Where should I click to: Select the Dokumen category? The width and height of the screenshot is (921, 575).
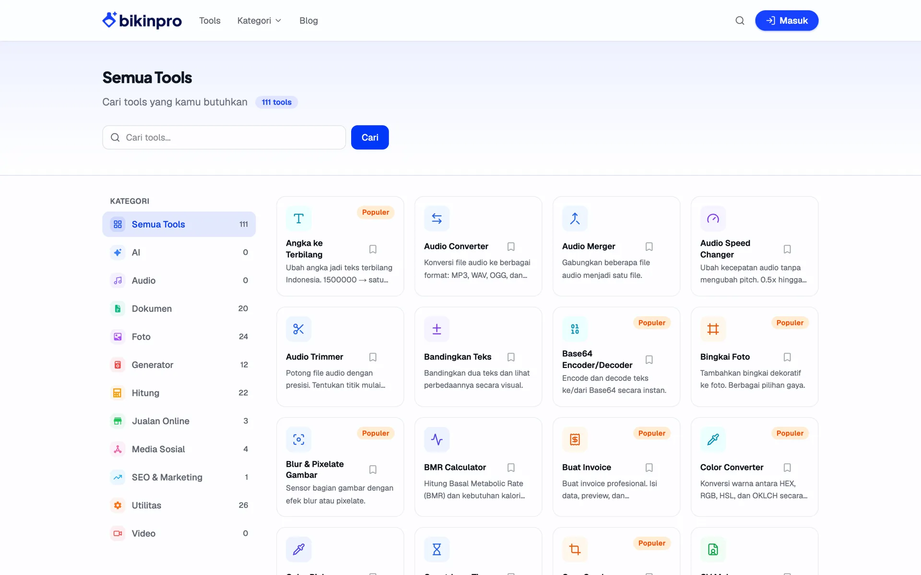[179, 309]
